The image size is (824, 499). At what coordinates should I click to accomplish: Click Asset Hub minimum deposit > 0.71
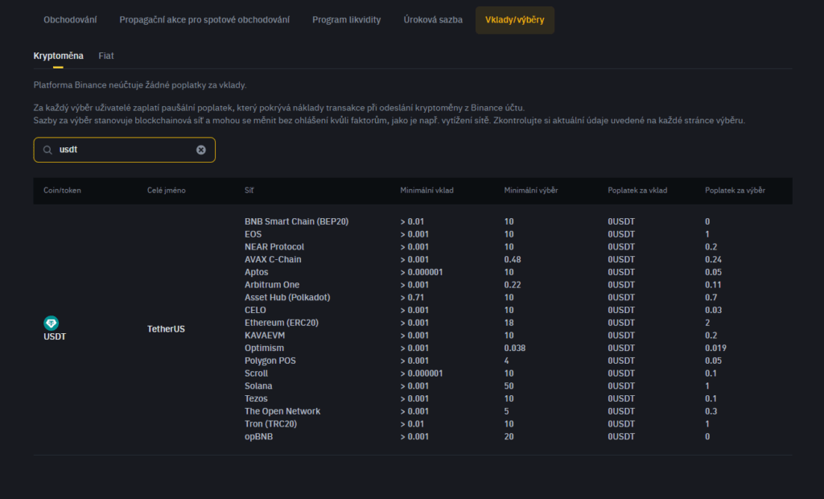pyautogui.click(x=412, y=297)
